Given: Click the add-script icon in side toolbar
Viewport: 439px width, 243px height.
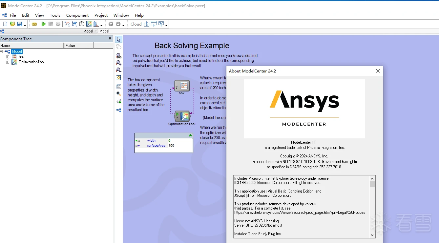Looking at the screenshot, I should pos(119,101).
